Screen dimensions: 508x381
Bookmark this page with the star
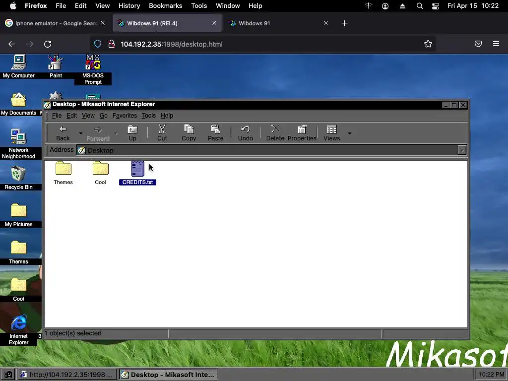[428, 44]
